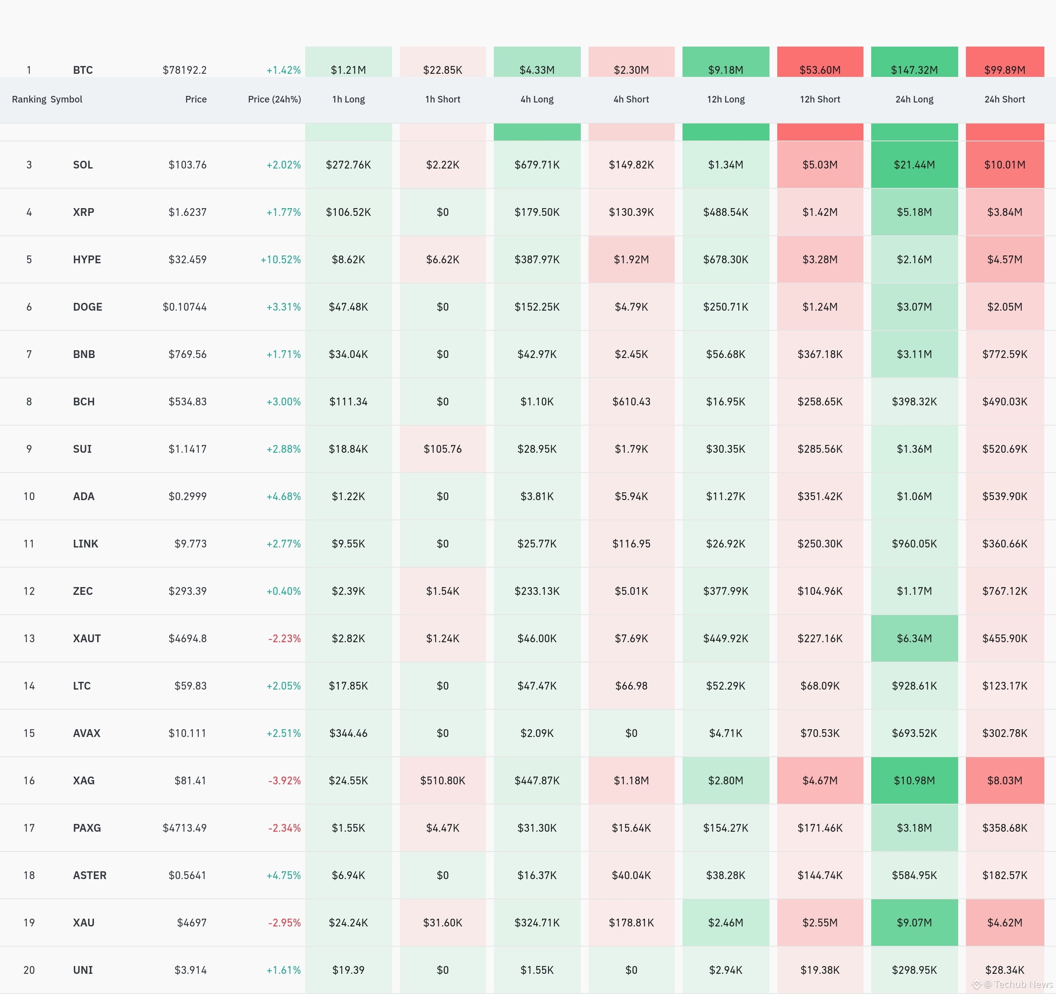Click the DOGE symbol

click(x=88, y=306)
